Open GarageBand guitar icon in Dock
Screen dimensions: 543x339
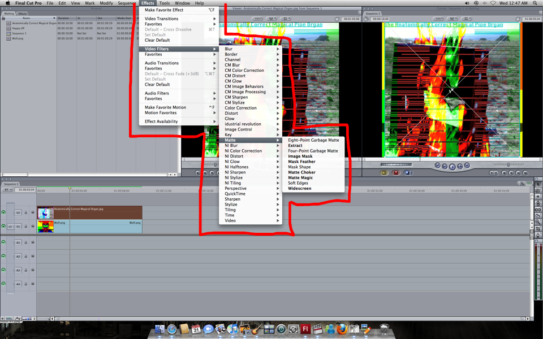pyautogui.click(x=257, y=329)
